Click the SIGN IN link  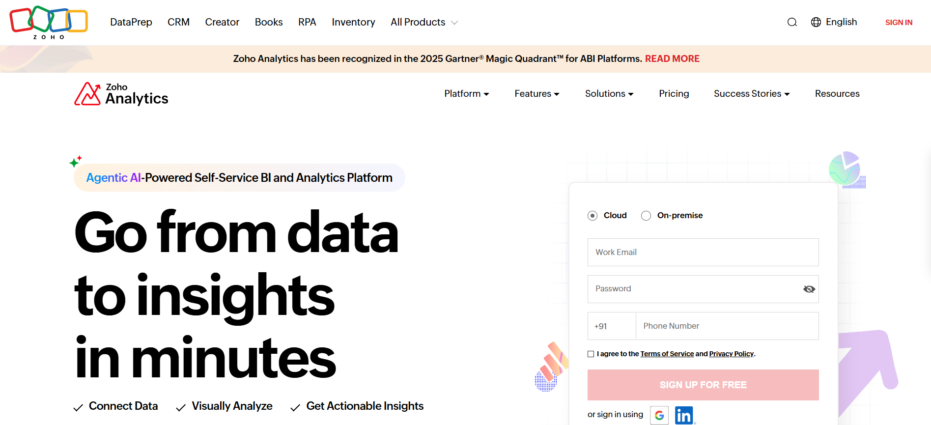pyautogui.click(x=899, y=23)
